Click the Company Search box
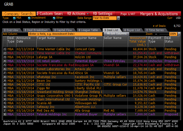 point(19,14)
